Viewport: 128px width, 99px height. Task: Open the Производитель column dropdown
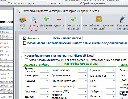click(x=86, y=75)
